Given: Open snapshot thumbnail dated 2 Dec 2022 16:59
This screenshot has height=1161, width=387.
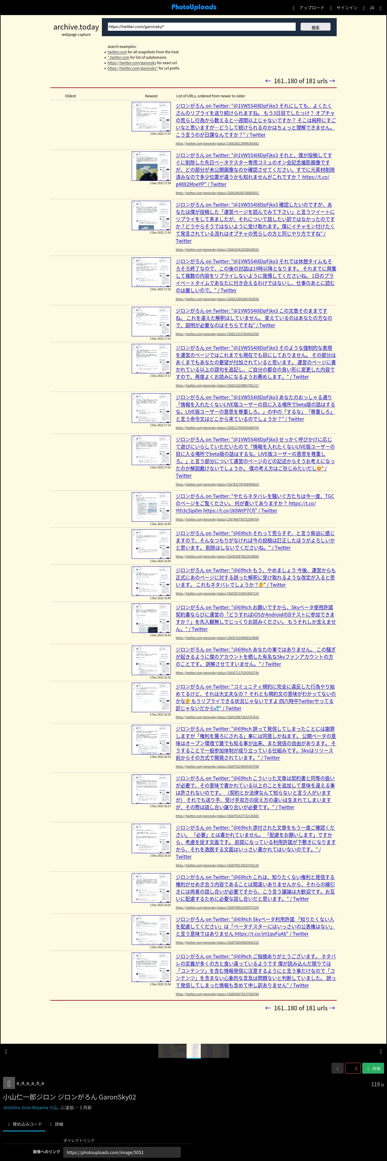Looking at the screenshot, I should (x=151, y=507).
